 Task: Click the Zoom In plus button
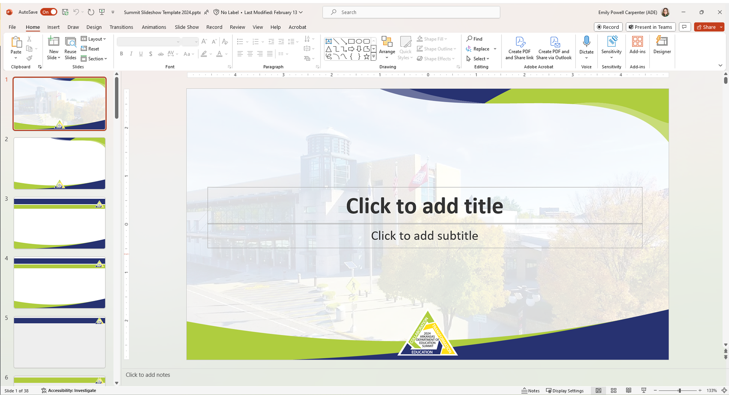click(700, 390)
